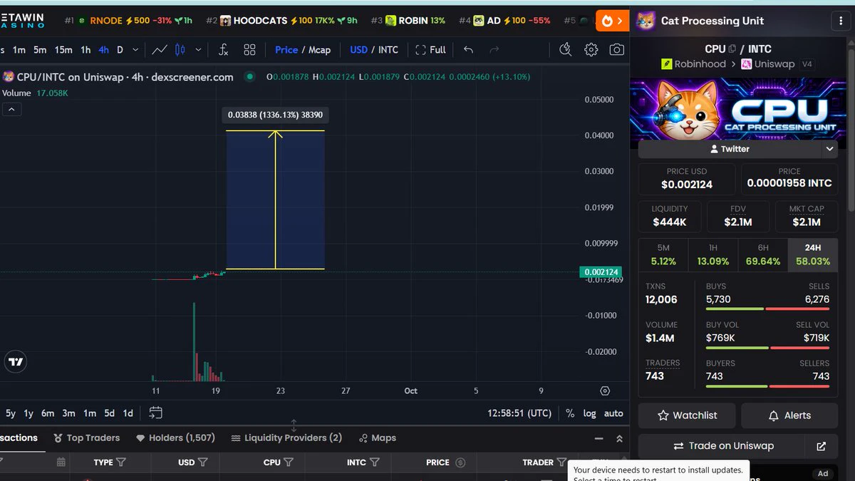Select the 1H stats tab
Image resolution: width=855 pixels, height=481 pixels.
[x=713, y=254]
